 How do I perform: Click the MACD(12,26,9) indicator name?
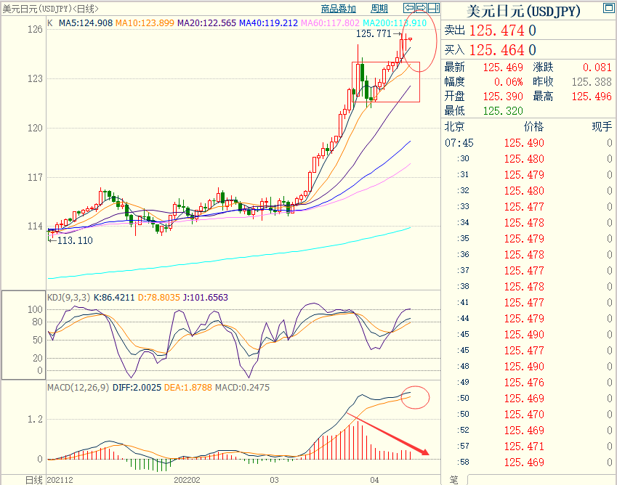tap(78, 388)
